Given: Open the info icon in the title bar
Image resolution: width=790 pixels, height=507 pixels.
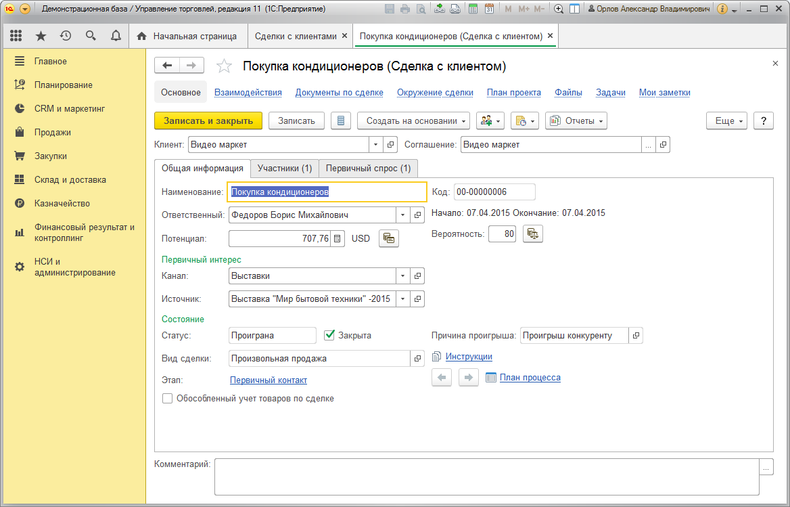Looking at the screenshot, I should (722, 9).
